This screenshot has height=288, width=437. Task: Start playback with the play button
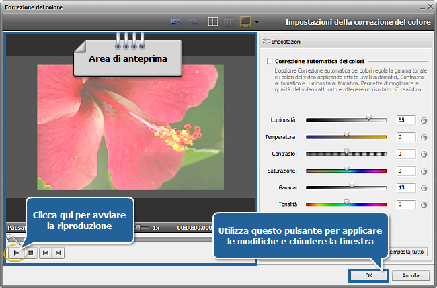click(x=17, y=252)
